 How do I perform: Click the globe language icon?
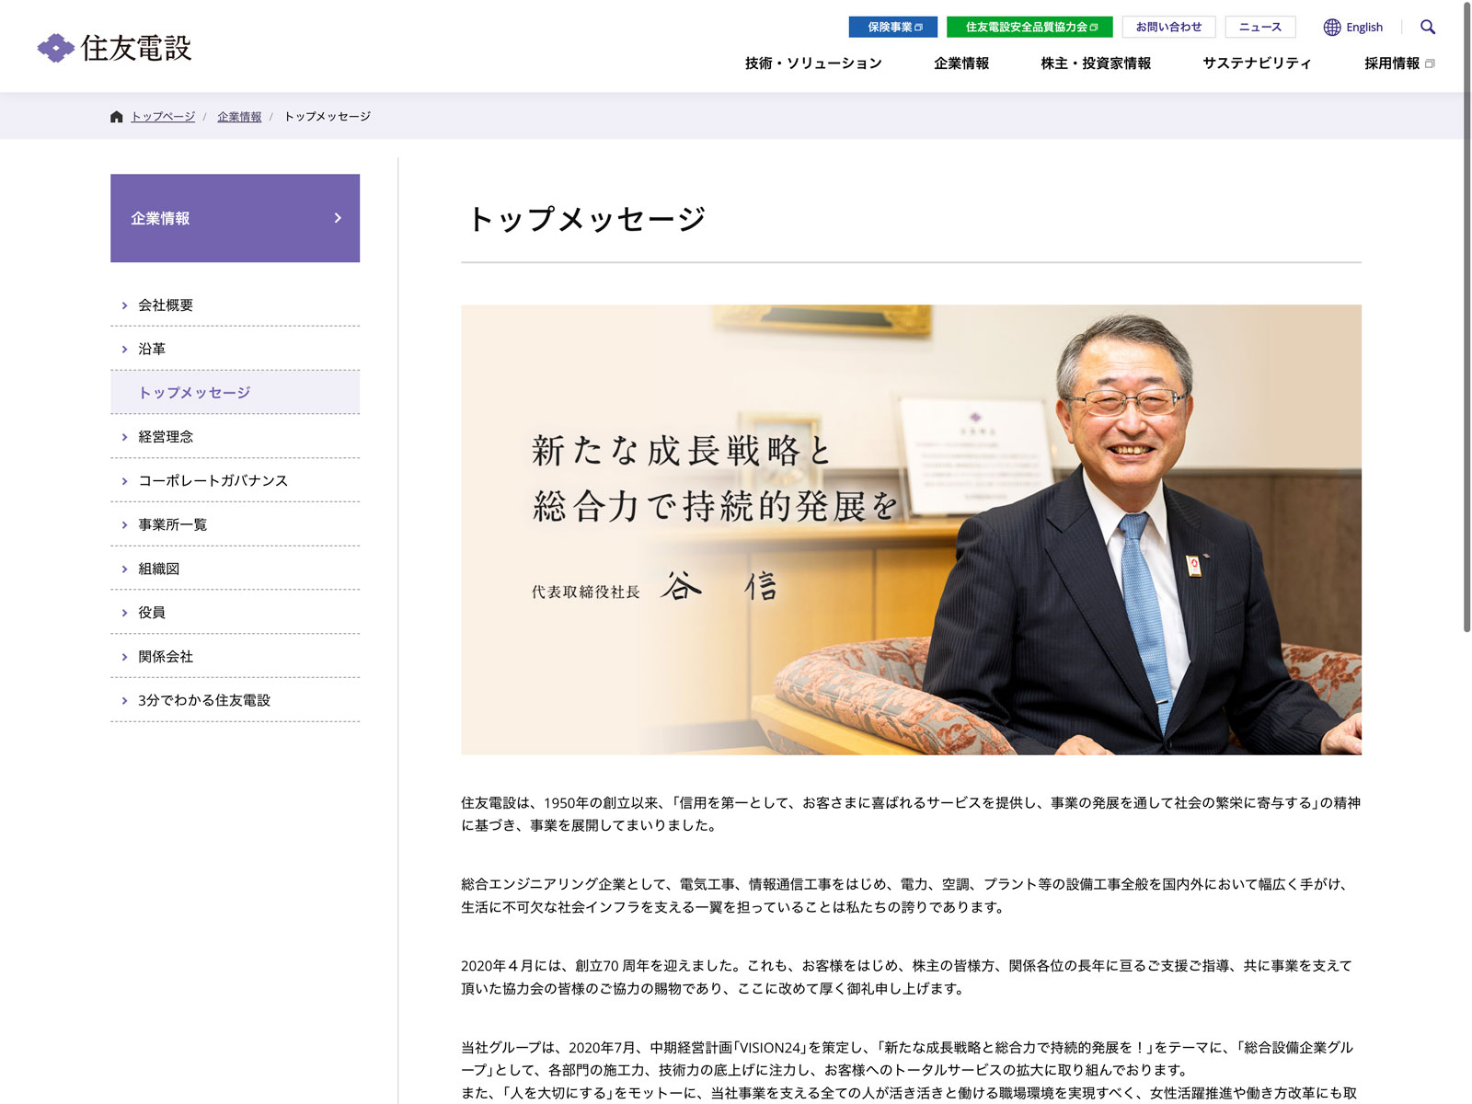[1331, 28]
